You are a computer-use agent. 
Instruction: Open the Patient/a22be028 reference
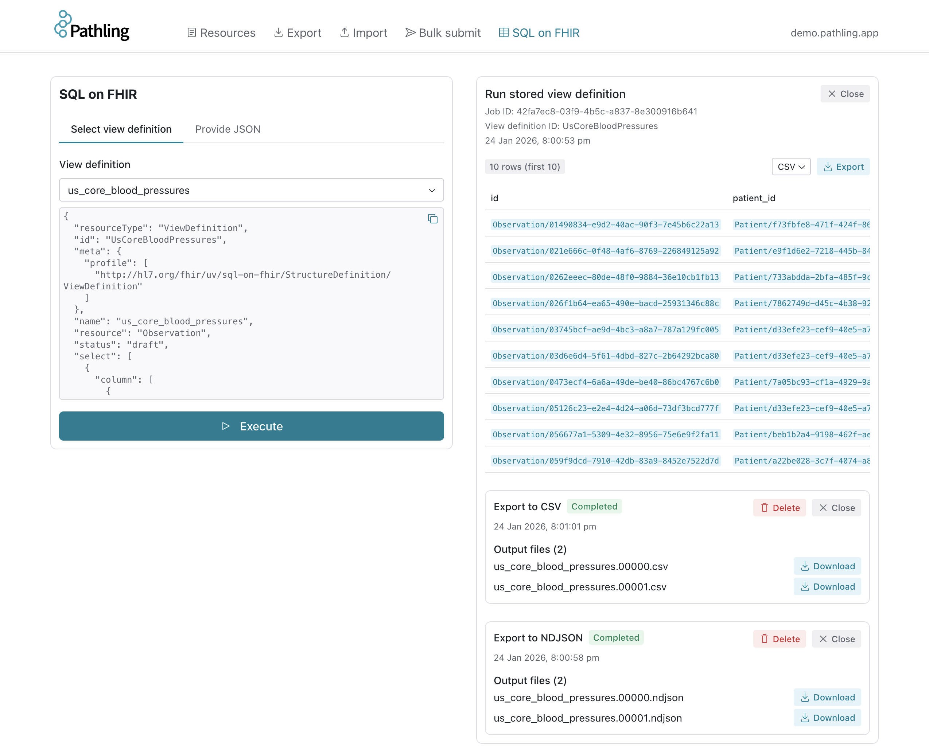(x=801, y=461)
